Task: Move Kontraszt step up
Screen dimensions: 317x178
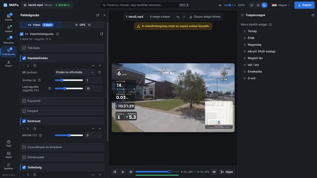Action: 93,129
